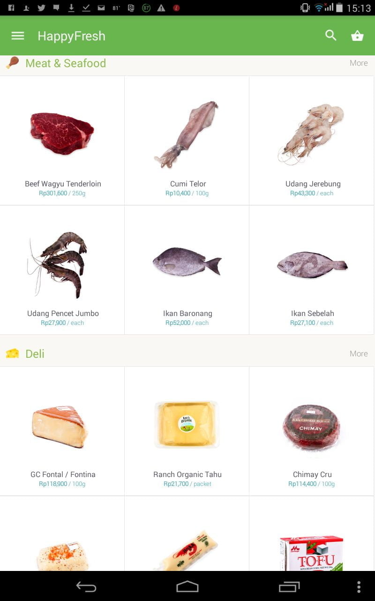Select Beef Wagyu Tenderloin product
The height and width of the screenshot is (601, 375).
62,140
